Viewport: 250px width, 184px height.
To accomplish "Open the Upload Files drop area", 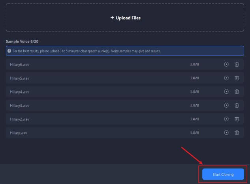I will coord(125,17).
